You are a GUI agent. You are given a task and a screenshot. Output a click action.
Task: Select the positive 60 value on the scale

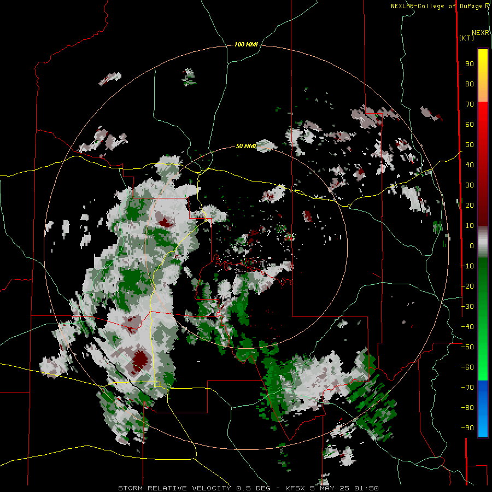coord(470,124)
